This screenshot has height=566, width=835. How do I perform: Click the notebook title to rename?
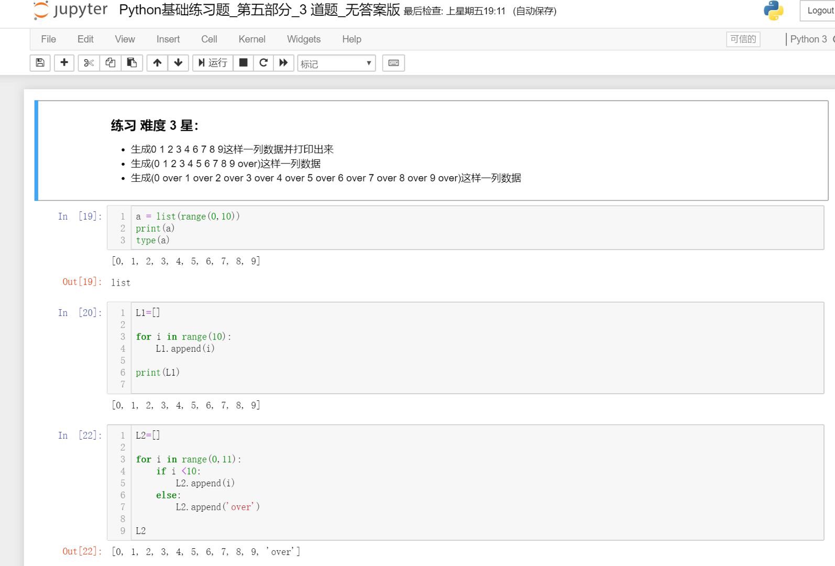pyautogui.click(x=259, y=10)
